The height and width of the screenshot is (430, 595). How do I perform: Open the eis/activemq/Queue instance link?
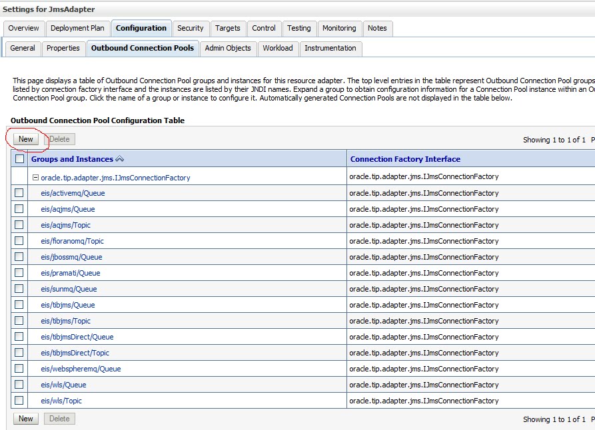(73, 193)
